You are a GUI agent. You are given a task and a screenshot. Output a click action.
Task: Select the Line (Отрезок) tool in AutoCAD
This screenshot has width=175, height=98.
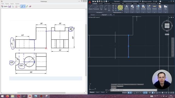pyautogui.click(x=91, y=7)
